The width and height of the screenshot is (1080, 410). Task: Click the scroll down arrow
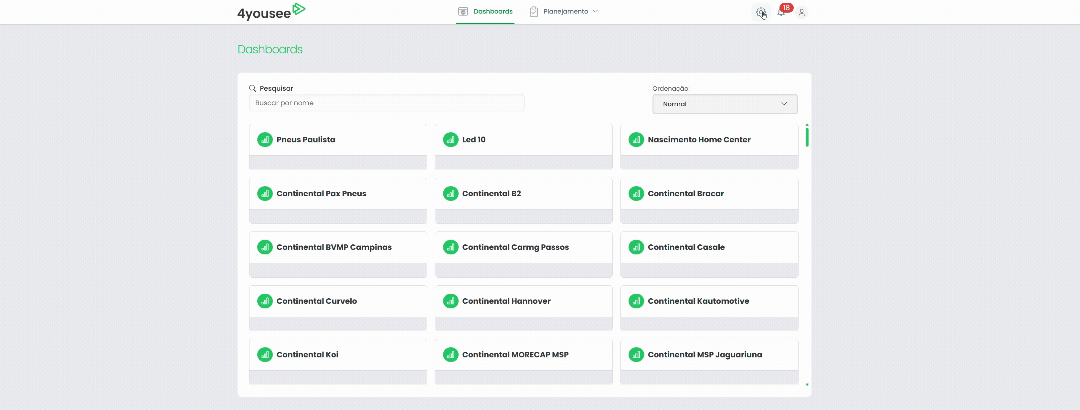click(807, 384)
